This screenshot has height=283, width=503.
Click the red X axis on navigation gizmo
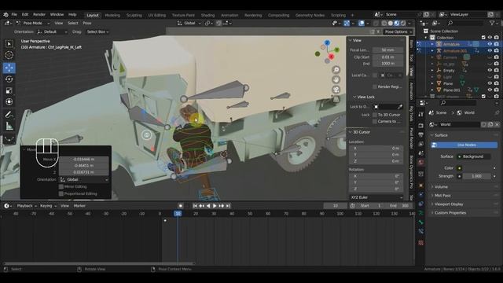tap(331, 57)
